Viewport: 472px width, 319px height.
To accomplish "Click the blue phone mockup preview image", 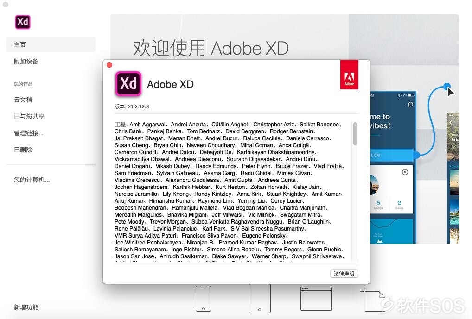I will (393, 168).
